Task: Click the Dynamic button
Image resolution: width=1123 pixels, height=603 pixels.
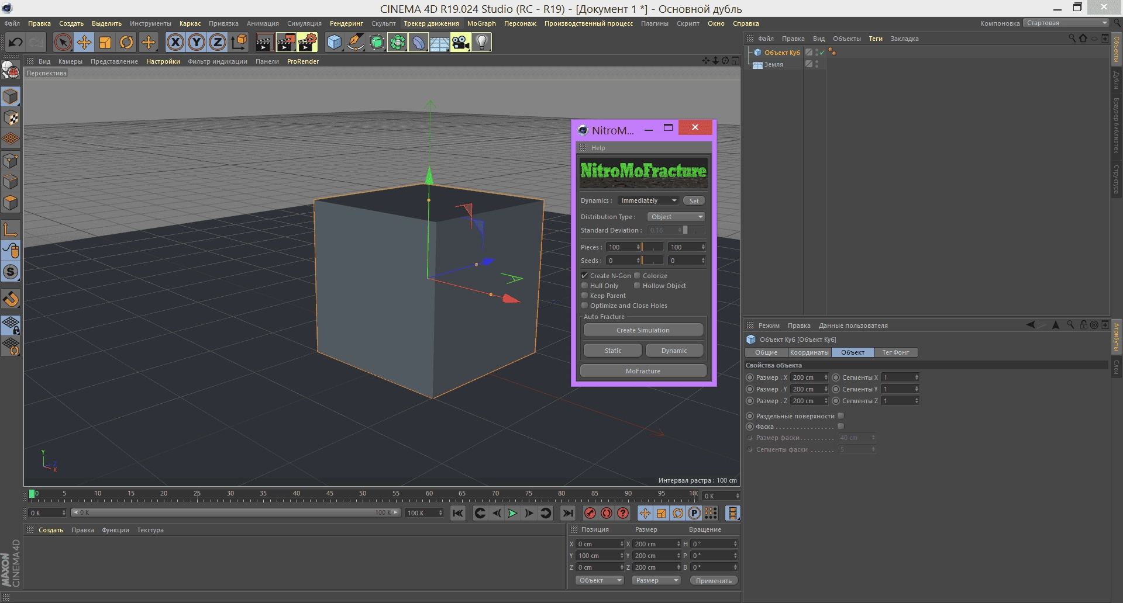Action: tap(674, 351)
